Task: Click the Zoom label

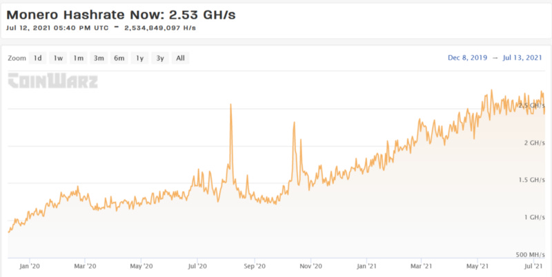Action: tap(17, 58)
